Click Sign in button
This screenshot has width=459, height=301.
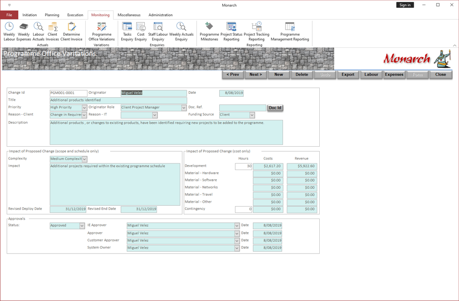point(405,5)
